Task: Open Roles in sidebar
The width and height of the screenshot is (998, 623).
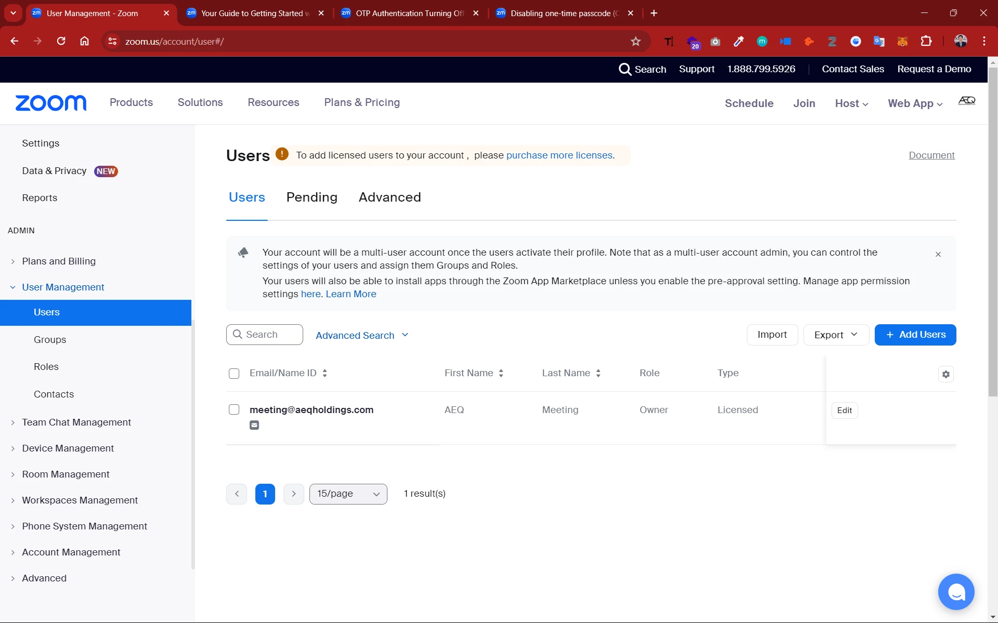Action: tap(46, 366)
